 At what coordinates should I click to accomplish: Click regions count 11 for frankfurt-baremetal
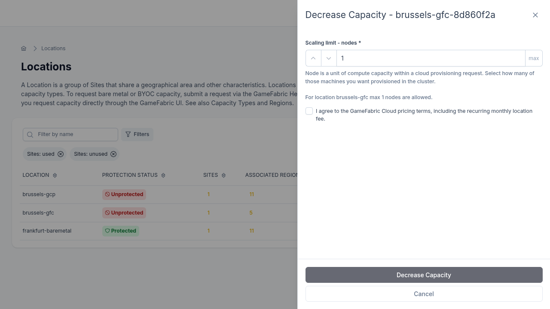(251, 231)
